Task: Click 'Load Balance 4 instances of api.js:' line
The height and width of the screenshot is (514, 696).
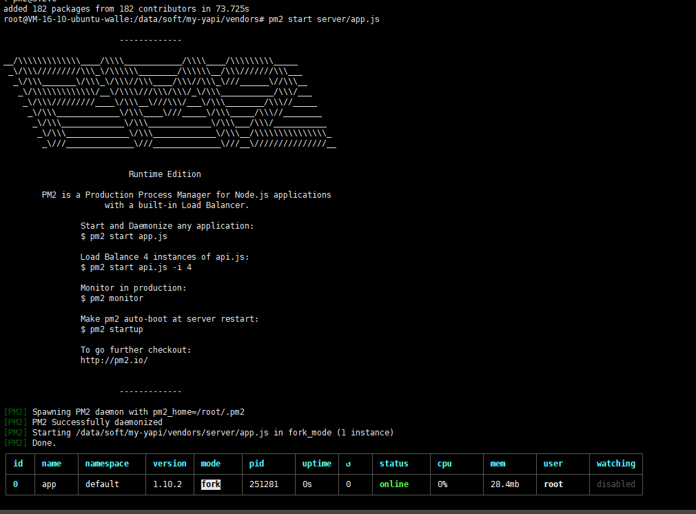Action: click(165, 257)
